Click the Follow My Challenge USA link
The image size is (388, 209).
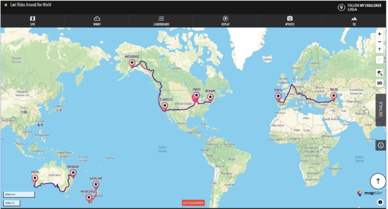(x=359, y=7)
